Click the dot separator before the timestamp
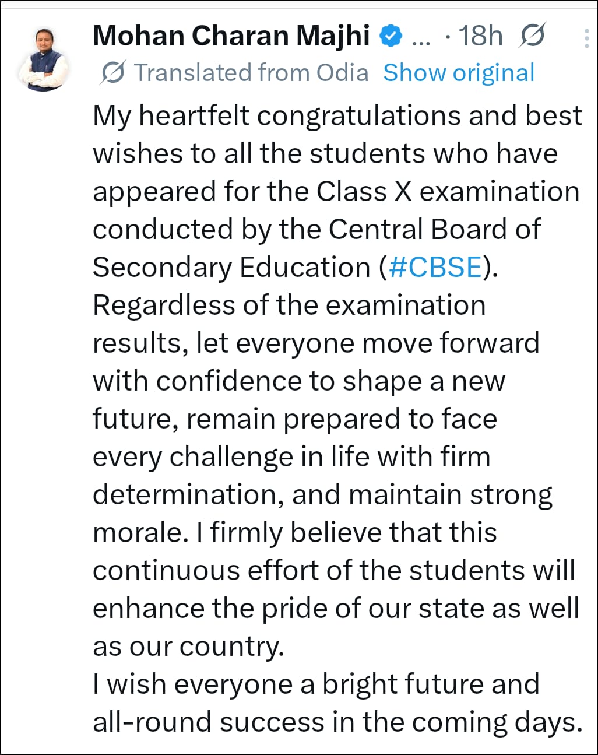Image resolution: width=598 pixels, height=755 pixels. pyautogui.click(x=447, y=36)
